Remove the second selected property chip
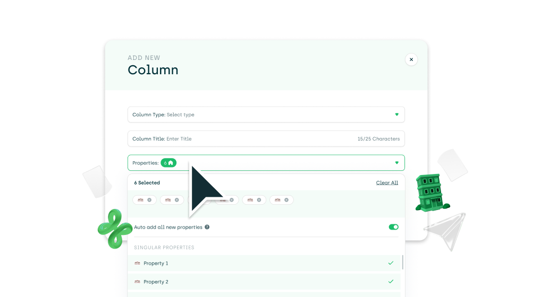Image resolution: width=533 pixels, height=297 pixels. tap(176, 200)
